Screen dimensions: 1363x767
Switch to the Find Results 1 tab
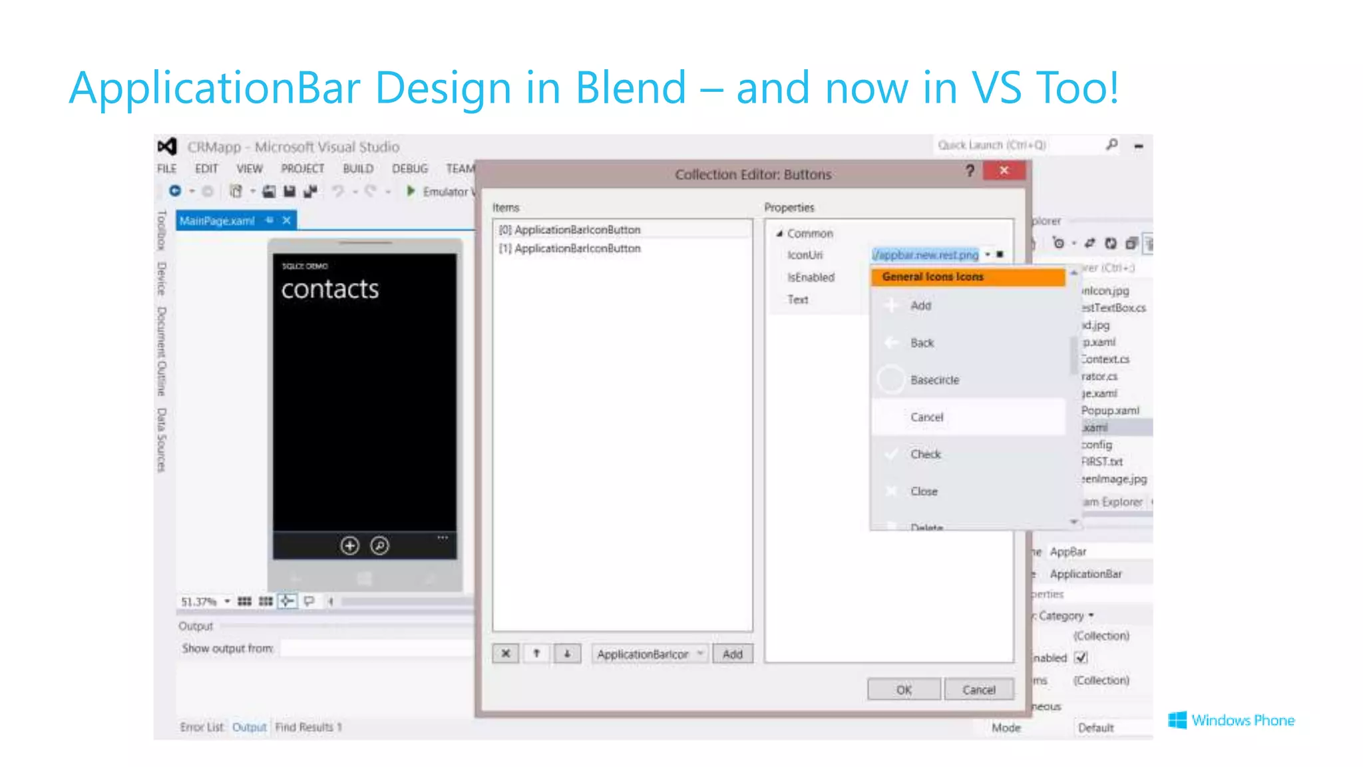click(x=308, y=727)
